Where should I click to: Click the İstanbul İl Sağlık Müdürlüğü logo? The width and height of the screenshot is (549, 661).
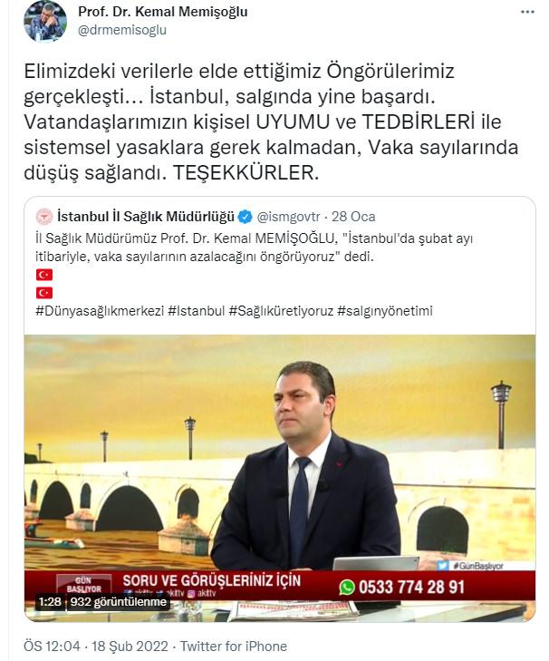[x=44, y=217]
